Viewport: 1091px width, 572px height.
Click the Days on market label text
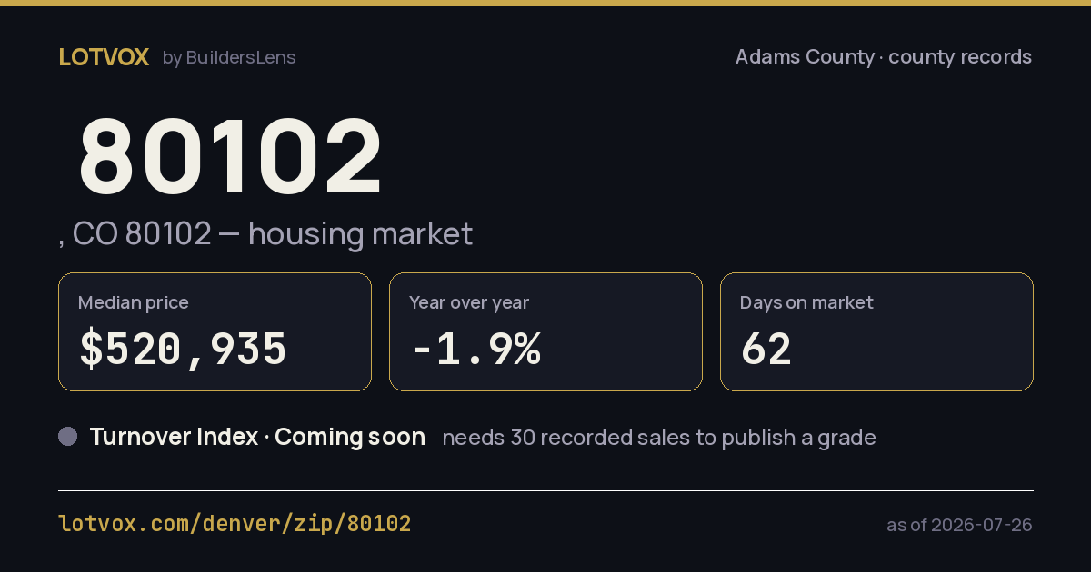click(806, 302)
